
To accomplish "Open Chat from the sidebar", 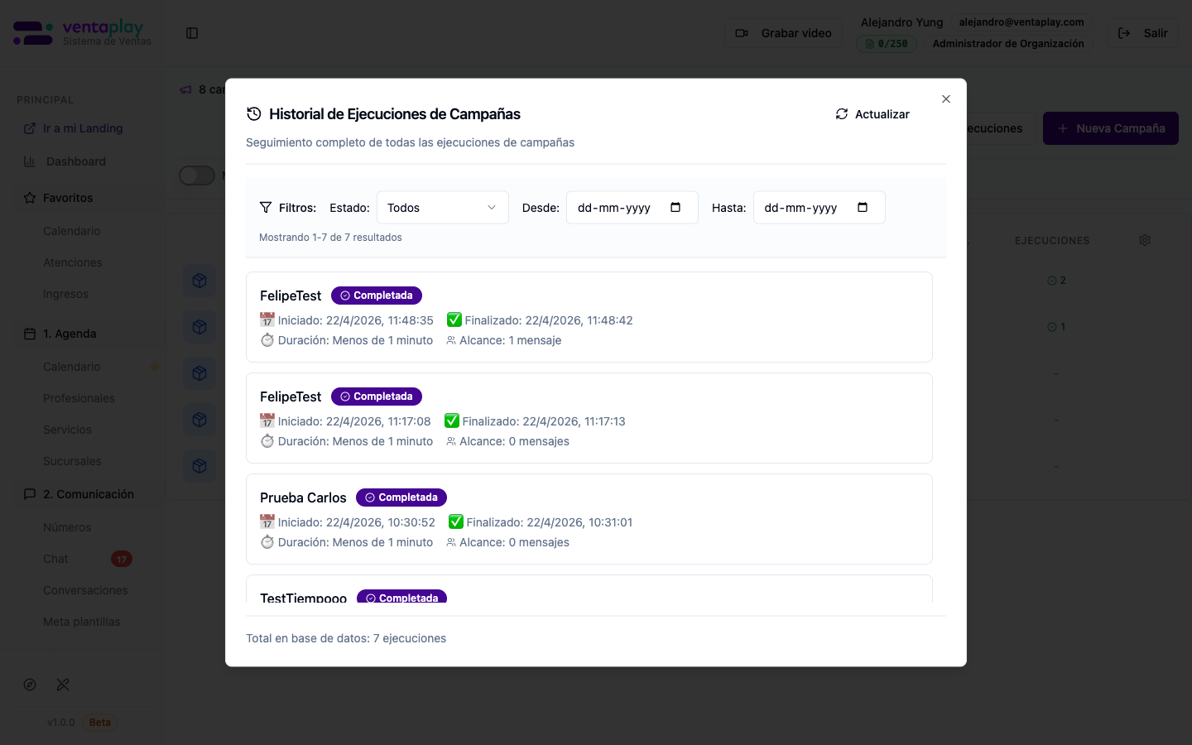I will [x=56, y=559].
